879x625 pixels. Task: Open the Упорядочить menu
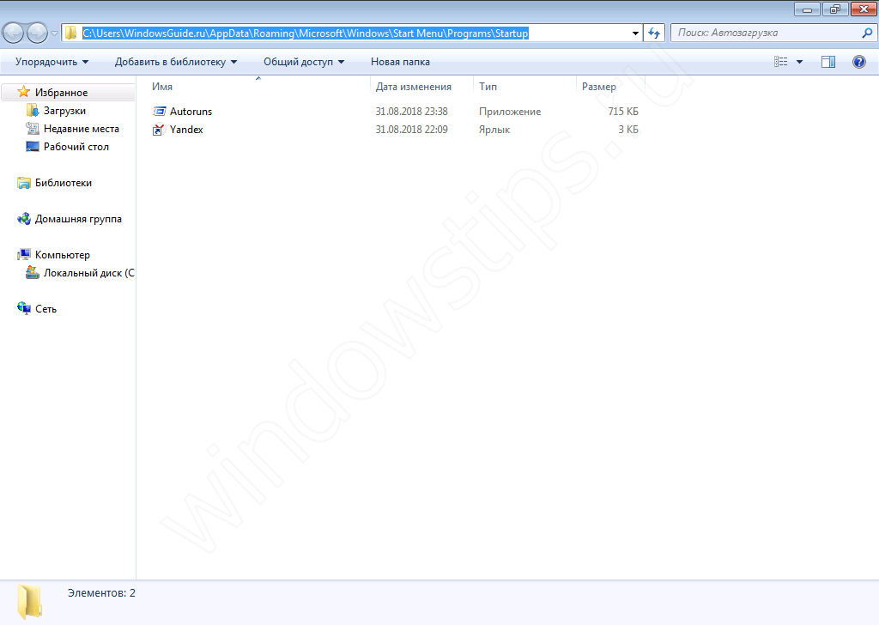click(52, 62)
